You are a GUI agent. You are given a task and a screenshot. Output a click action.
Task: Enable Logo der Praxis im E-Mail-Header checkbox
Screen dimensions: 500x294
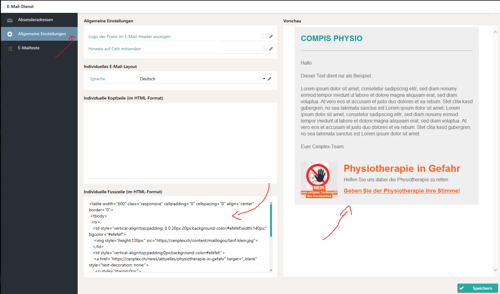[264, 36]
